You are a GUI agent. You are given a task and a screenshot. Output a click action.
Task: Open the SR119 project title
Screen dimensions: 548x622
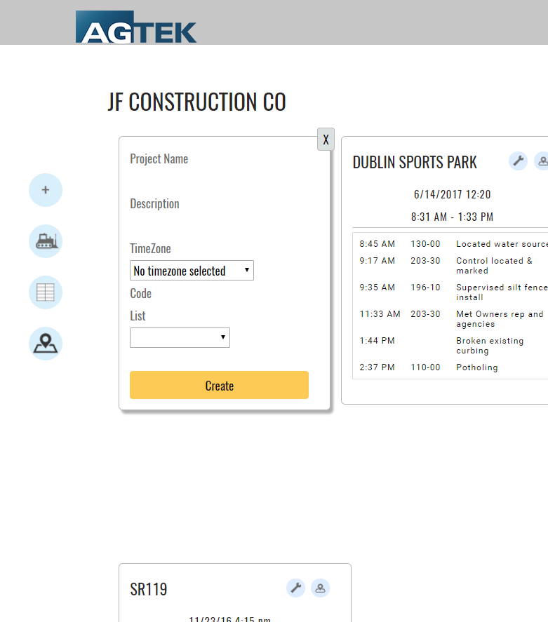(149, 589)
